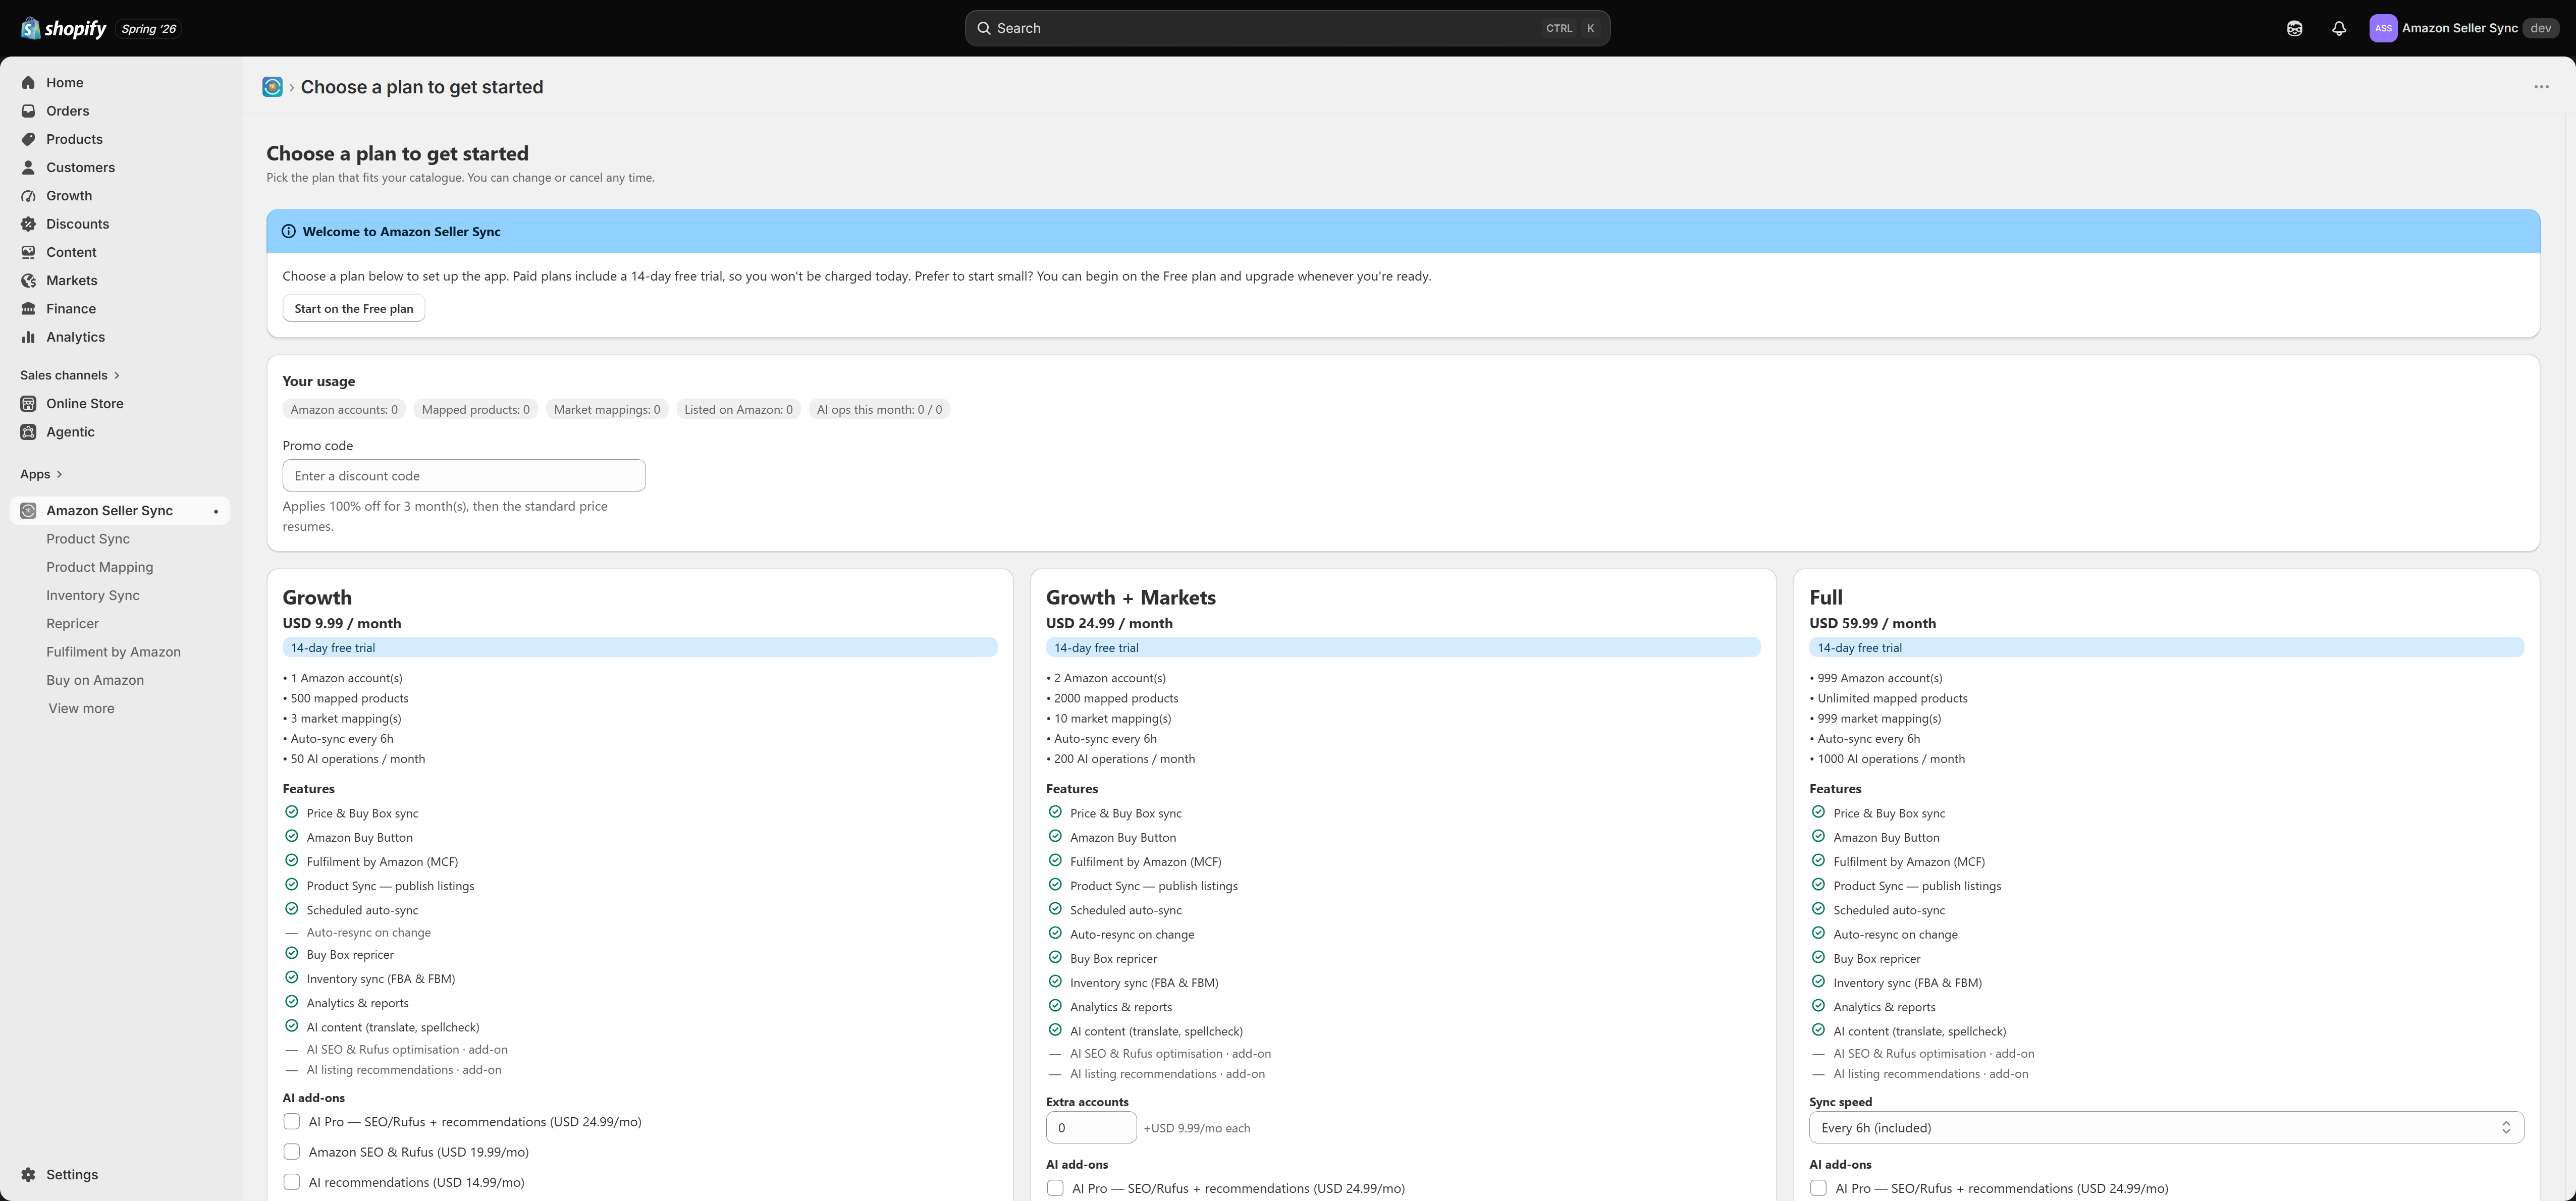2576x1201 pixels.
Task: Open the Sync speed dropdown
Action: 2166,1127
